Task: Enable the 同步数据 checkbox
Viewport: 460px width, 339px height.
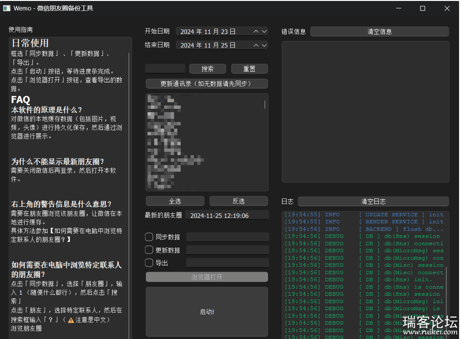Action: 149,237
